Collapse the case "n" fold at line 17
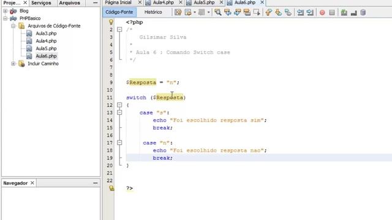The height and width of the screenshot is (220, 392). [x=119, y=142]
